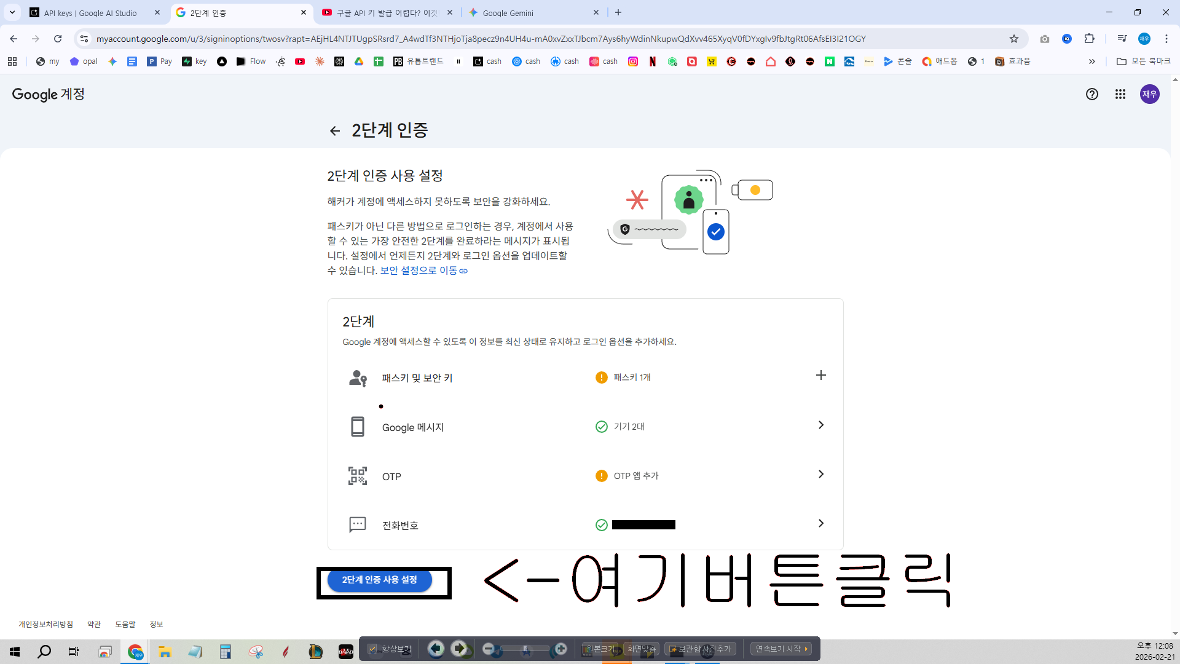Click the previous image arrow in viewer toolbar
The width and height of the screenshot is (1180, 664).
pyautogui.click(x=436, y=649)
